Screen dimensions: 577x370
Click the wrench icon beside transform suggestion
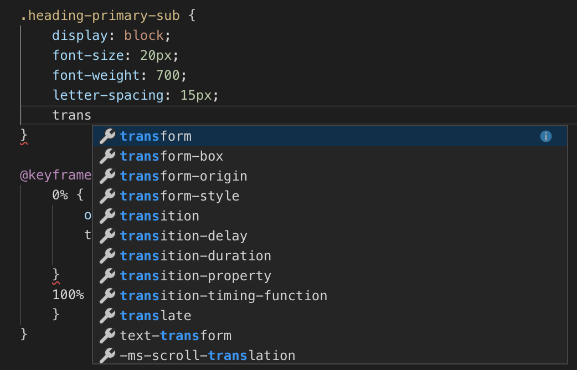[x=106, y=136]
